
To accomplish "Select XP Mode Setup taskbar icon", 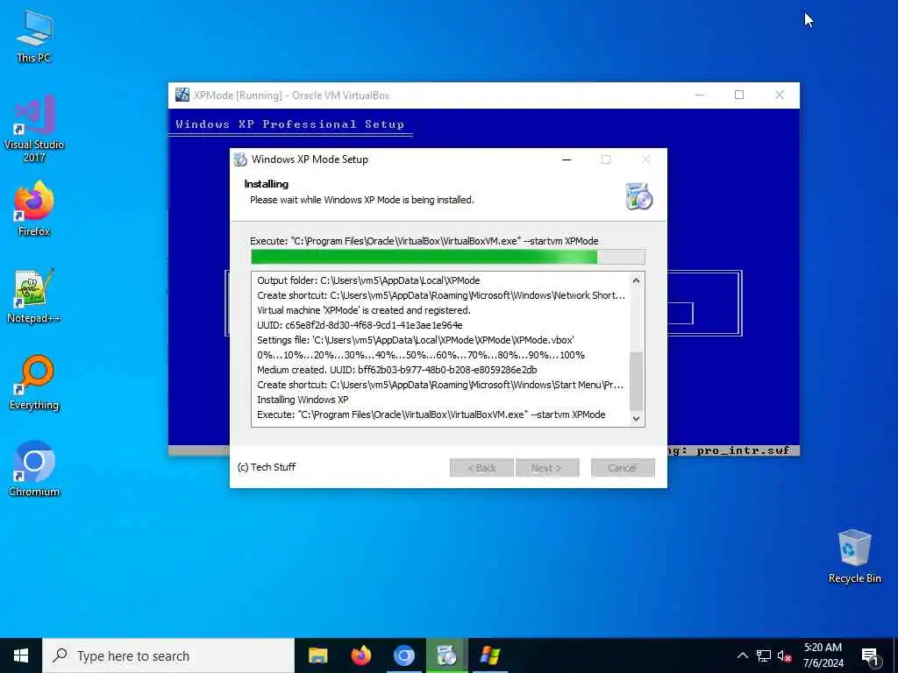I will (x=446, y=655).
